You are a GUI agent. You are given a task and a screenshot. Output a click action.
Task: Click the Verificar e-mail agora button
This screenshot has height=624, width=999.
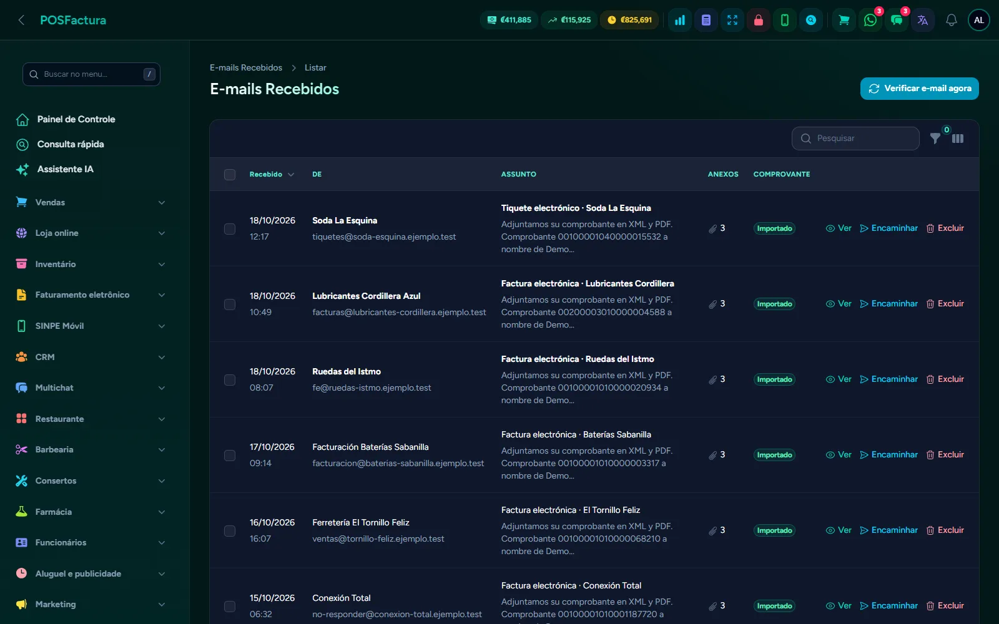pyautogui.click(x=919, y=89)
